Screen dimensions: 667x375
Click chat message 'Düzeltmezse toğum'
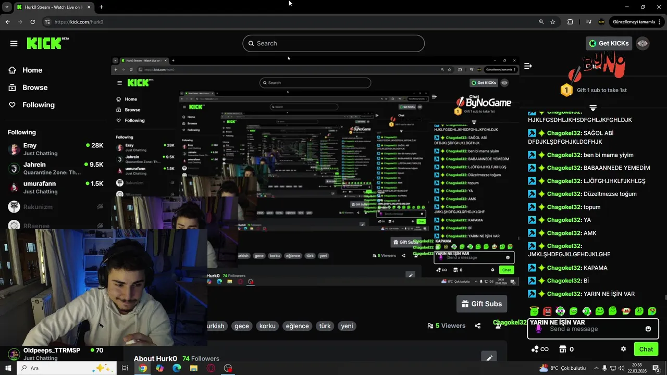point(610,194)
